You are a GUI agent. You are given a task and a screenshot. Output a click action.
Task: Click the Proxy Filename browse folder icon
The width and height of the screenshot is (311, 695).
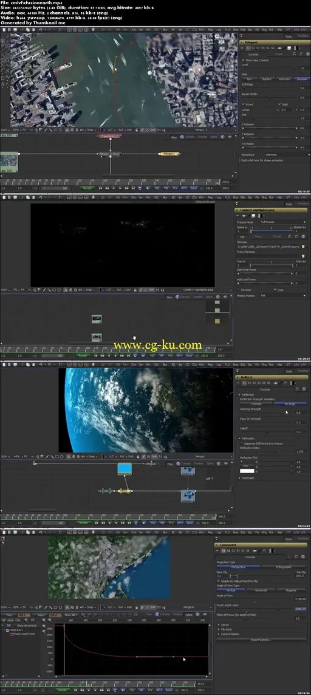tap(304, 256)
